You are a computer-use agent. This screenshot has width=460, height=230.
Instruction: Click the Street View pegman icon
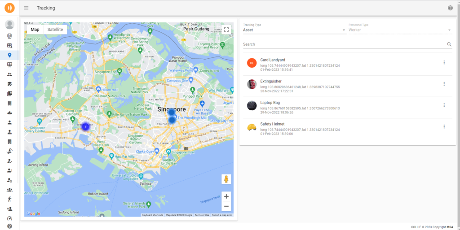[226, 179]
